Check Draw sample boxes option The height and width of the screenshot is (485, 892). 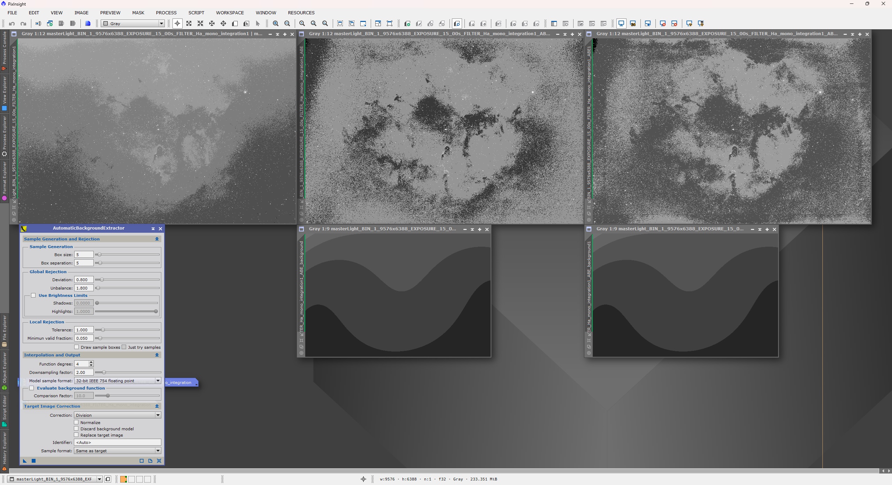point(77,347)
